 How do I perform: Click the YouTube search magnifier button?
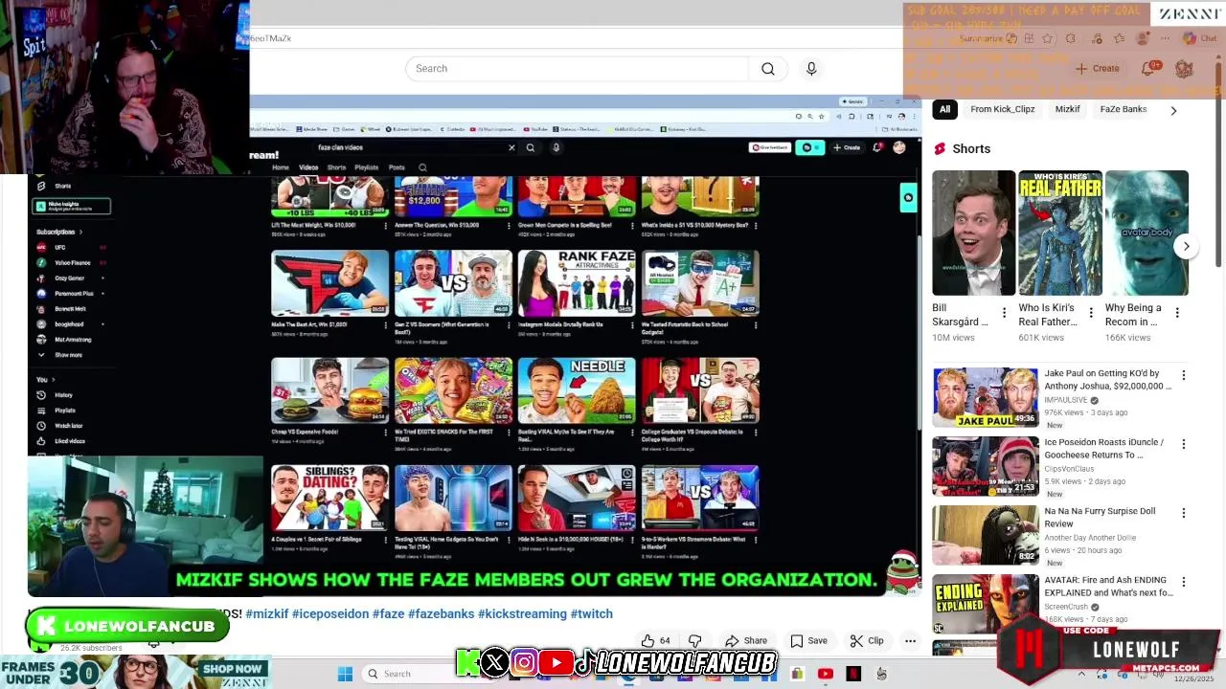768,69
